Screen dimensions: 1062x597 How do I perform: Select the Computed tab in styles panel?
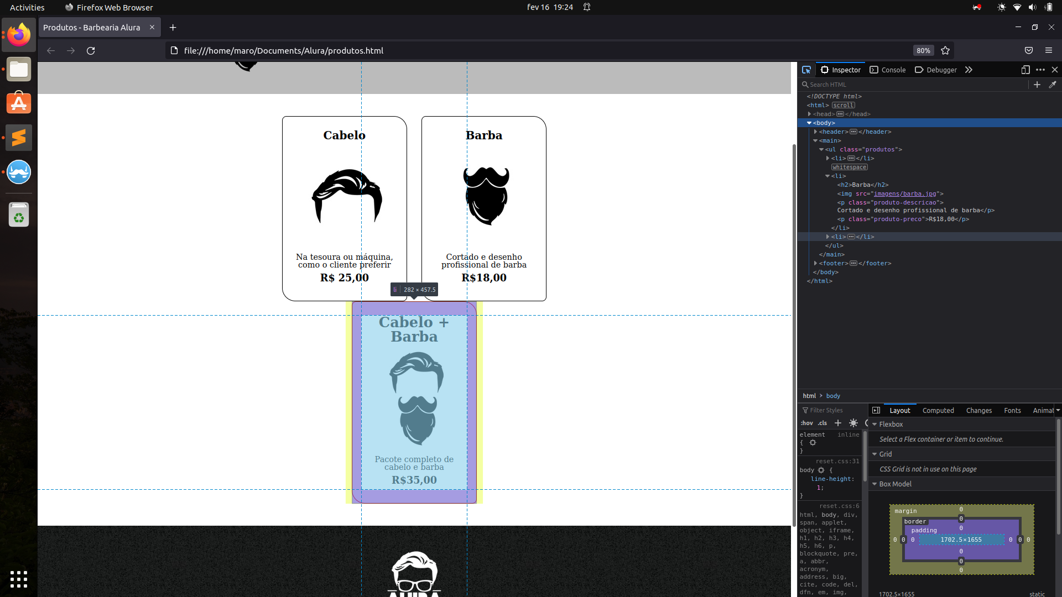tap(938, 410)
